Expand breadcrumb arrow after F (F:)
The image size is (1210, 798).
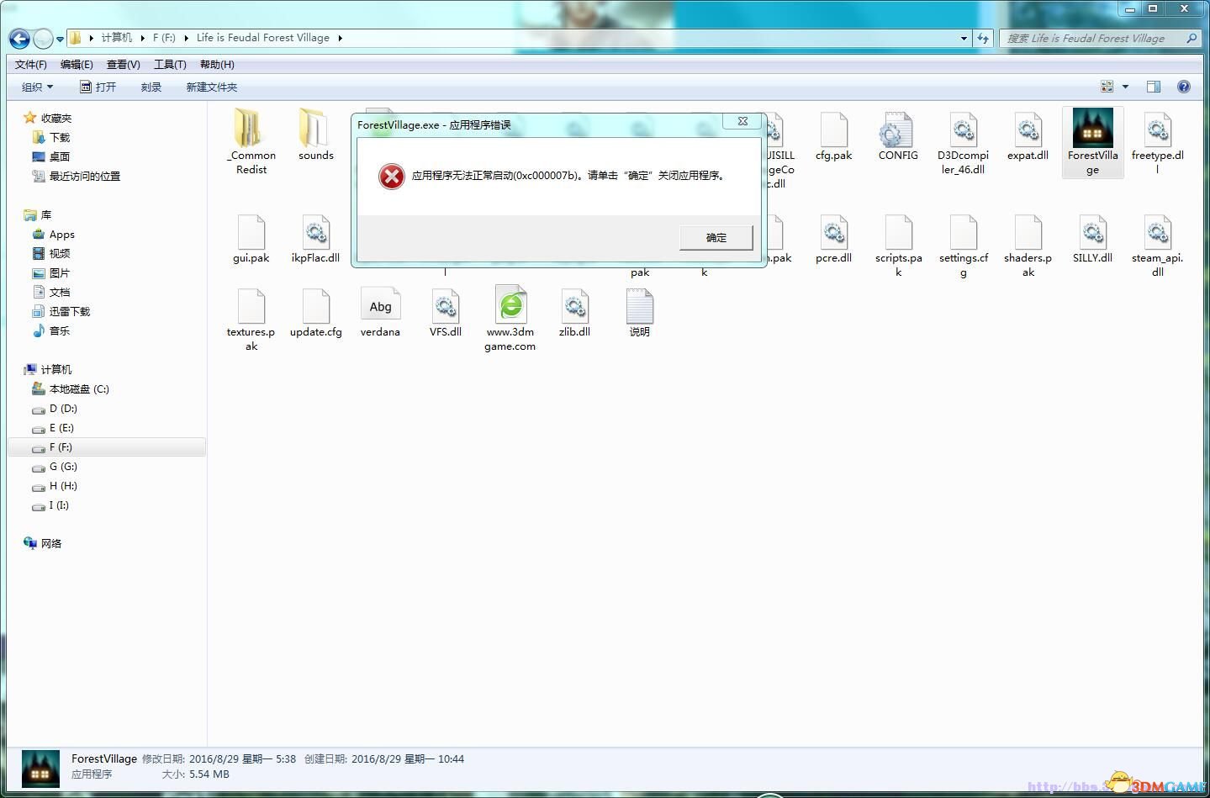click(187, 38)
